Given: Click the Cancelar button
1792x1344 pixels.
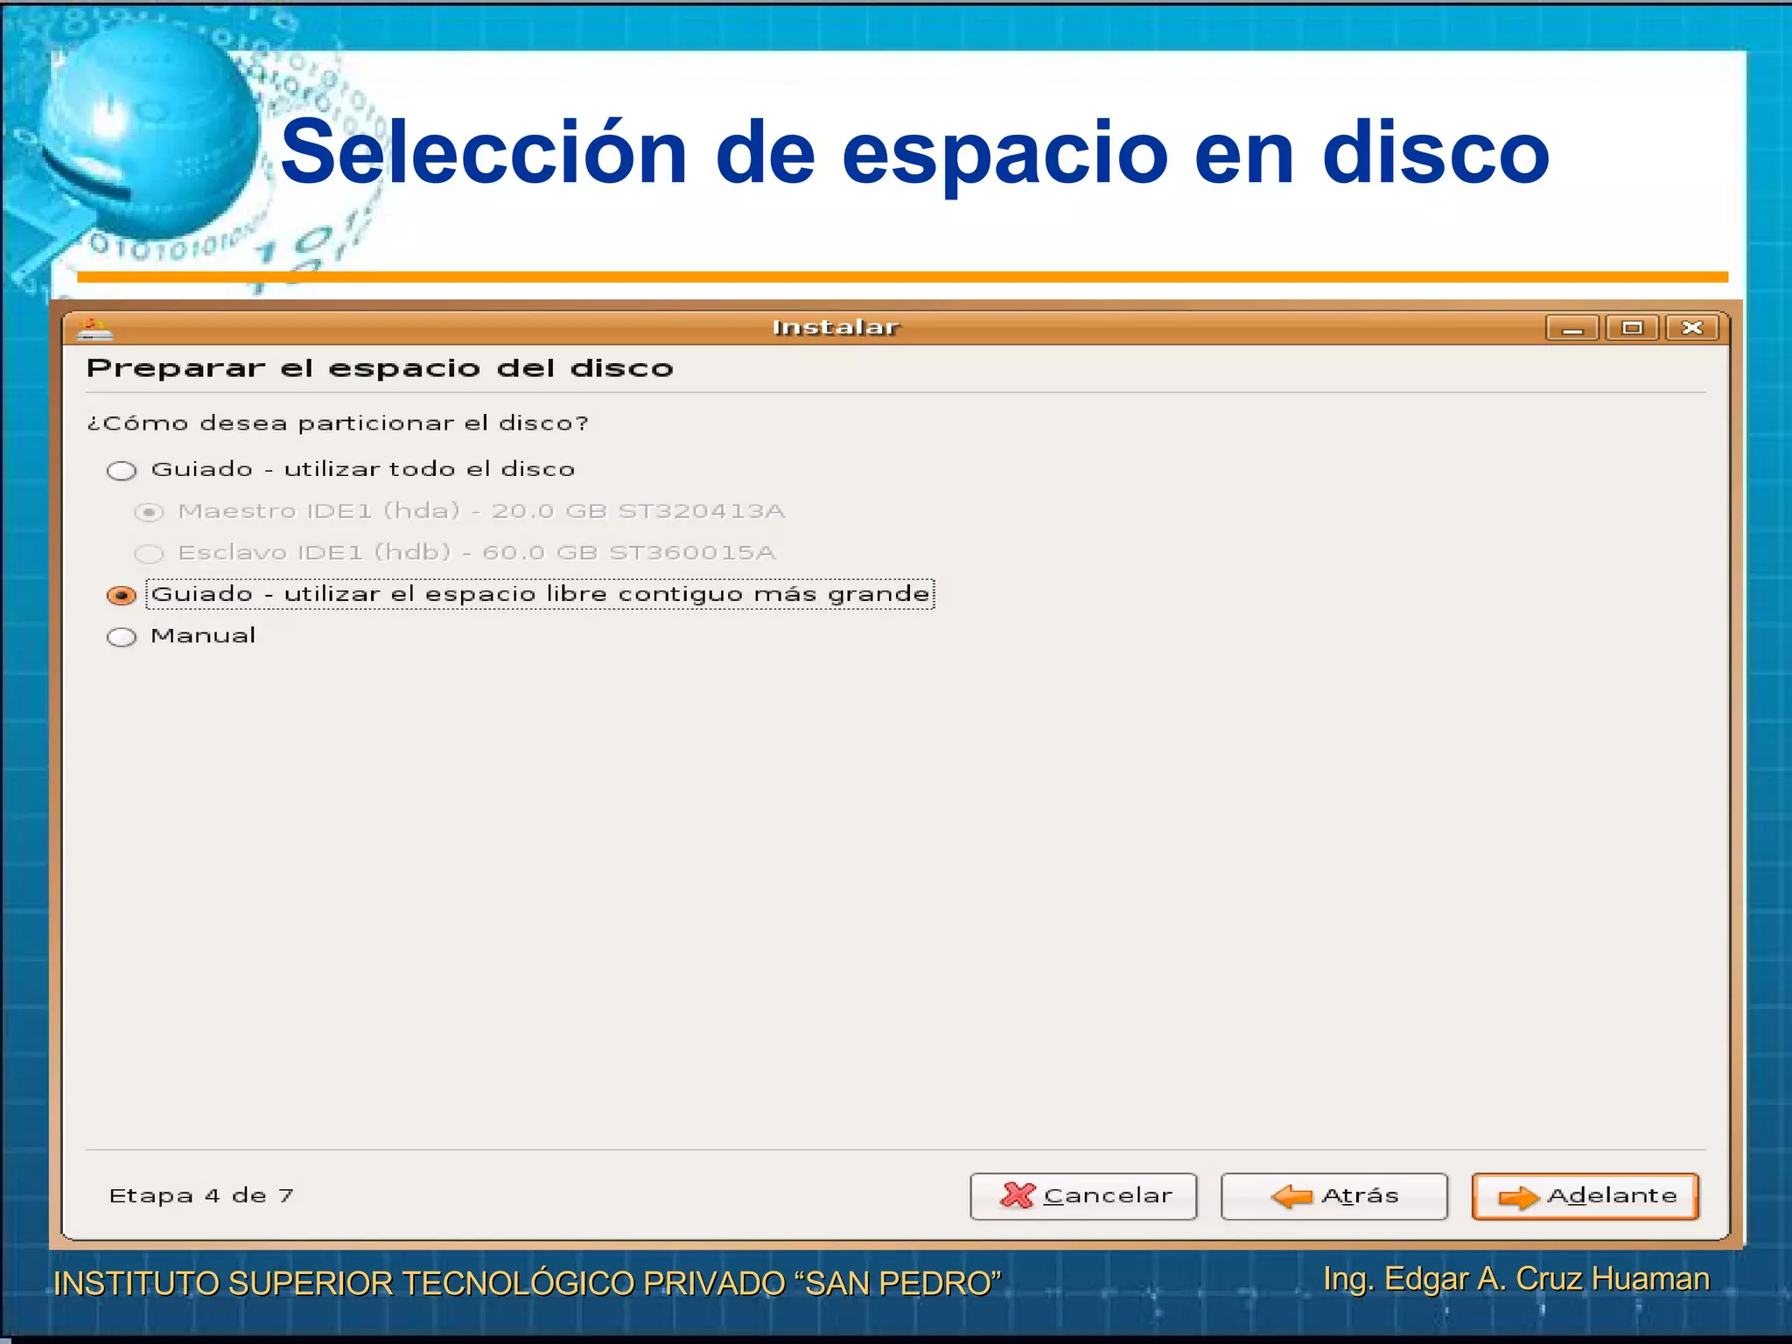Looking at the screenshot, I should (x=1083, y=1196).
